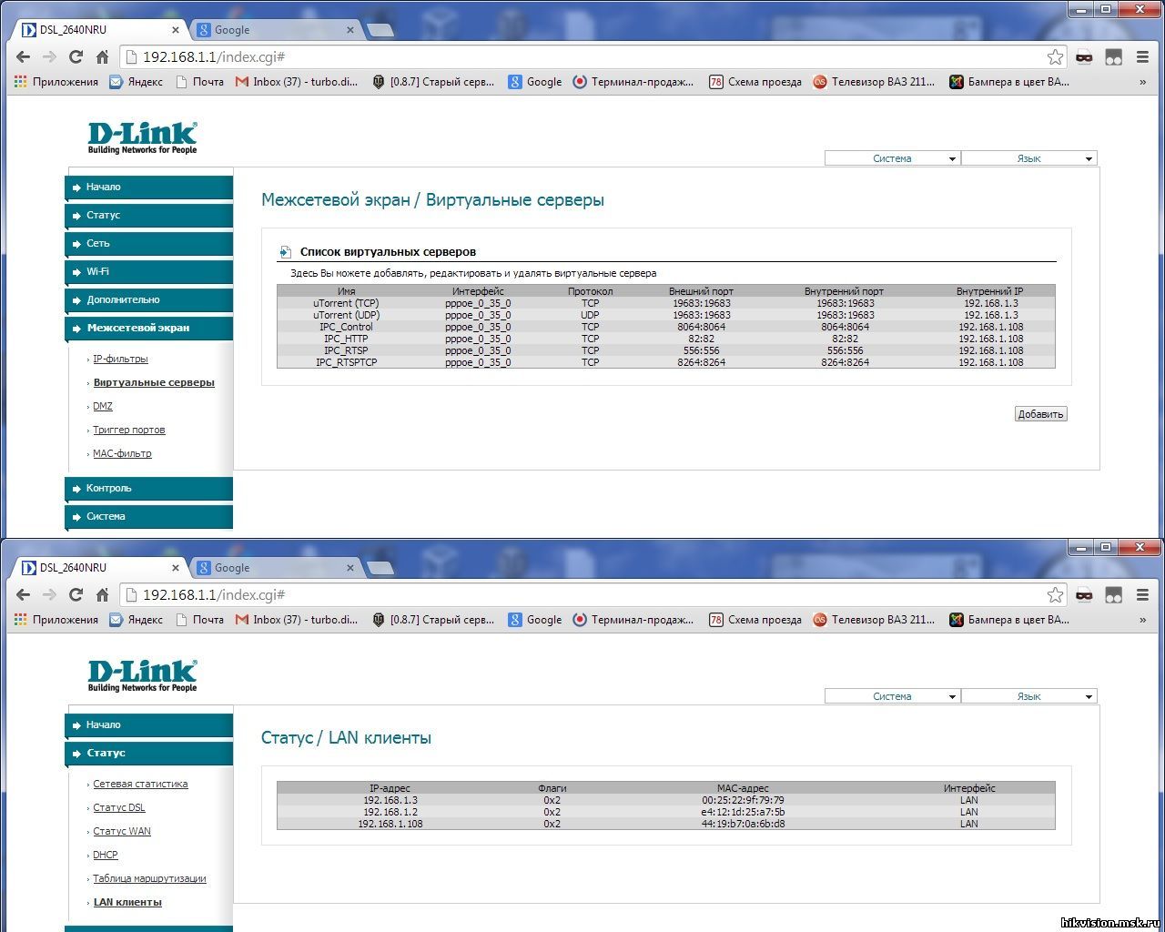Click MAC address 00:25:22:9f:79:79
Screen dimensions: 1165x932
(x=743, y=800)
